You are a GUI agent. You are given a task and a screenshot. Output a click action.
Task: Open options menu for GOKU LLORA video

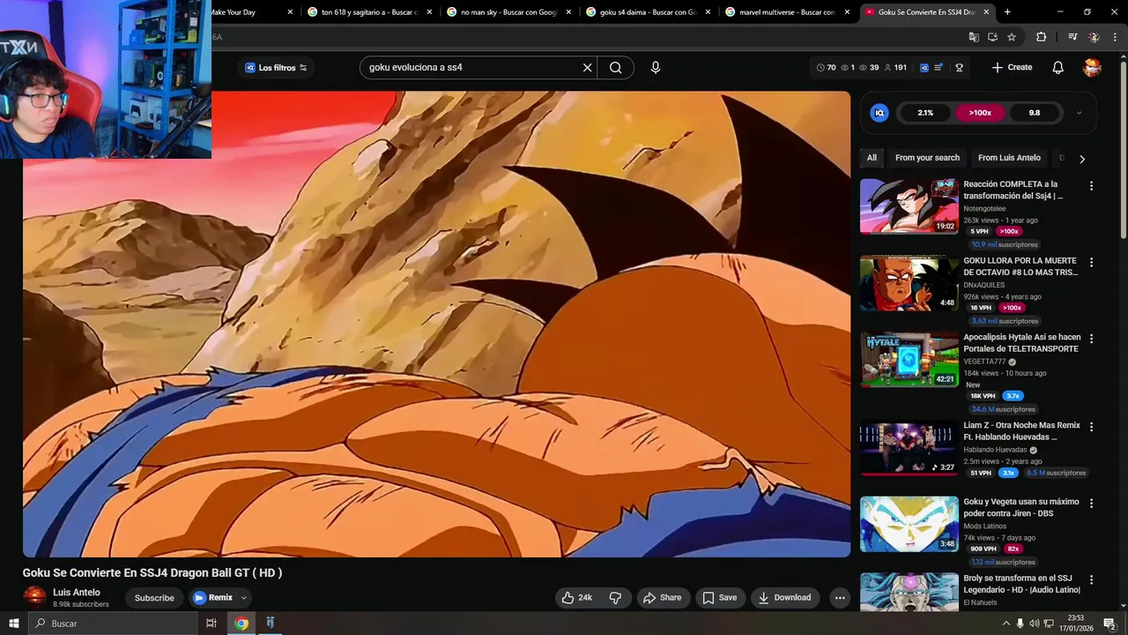(1091, 263)
